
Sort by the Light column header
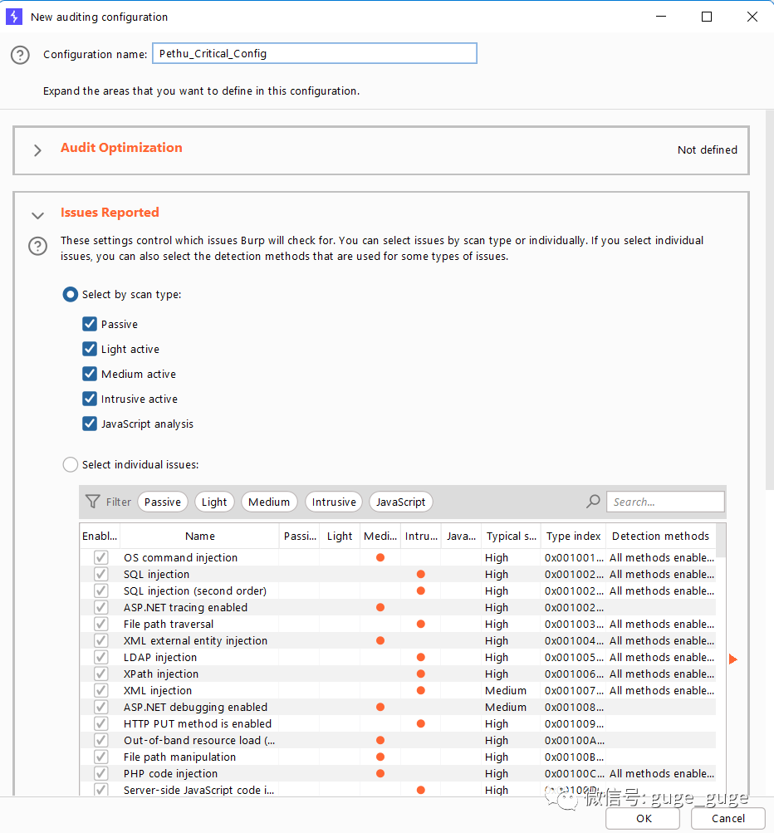(340, 536)
